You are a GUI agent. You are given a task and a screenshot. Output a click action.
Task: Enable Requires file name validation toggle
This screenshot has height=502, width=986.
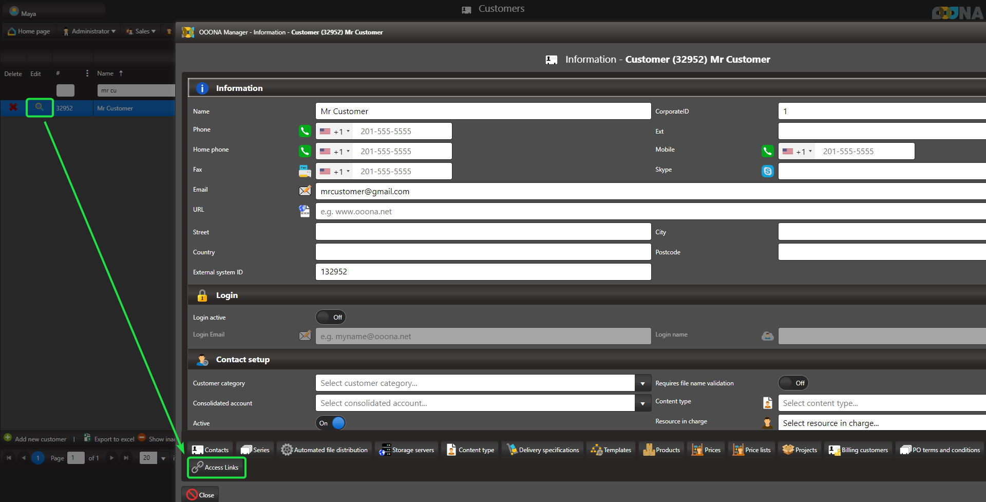click(x=793, y=383)
